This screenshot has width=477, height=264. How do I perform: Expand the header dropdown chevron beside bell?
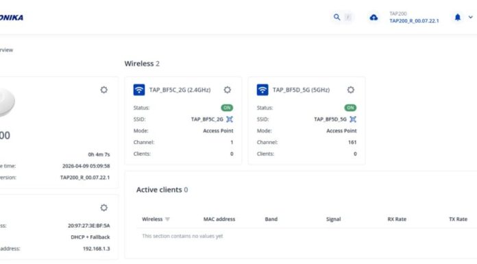470,17
